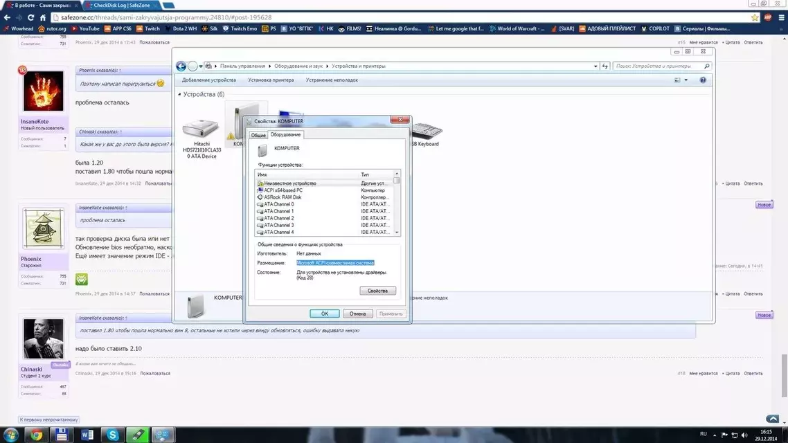Click К первому непрочитанному link
This screenshot has height=443, width=788.
[48, 419]
